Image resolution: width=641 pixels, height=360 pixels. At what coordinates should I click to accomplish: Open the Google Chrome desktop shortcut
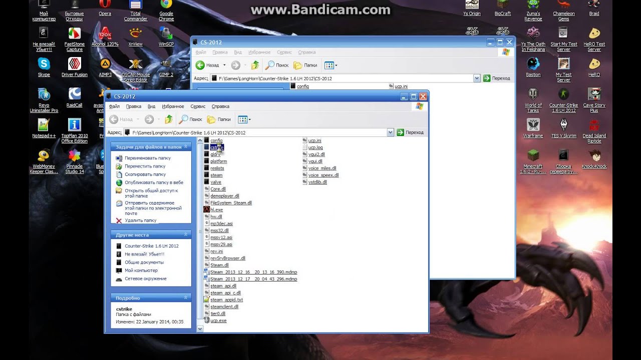(166, 11)
